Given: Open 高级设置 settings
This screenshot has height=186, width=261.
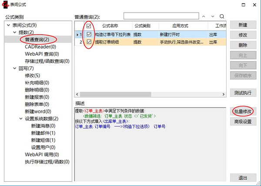Looking at the screenshot, I should click(x=243, y=122).
